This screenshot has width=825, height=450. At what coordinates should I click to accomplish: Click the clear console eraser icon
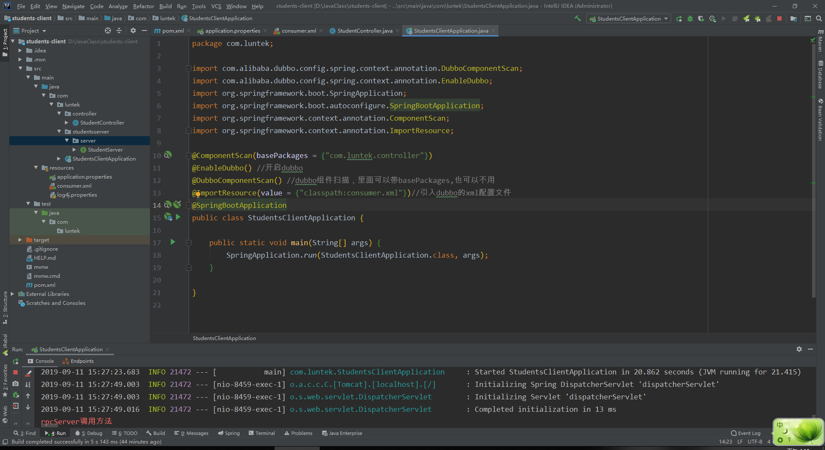pos(28,373)
